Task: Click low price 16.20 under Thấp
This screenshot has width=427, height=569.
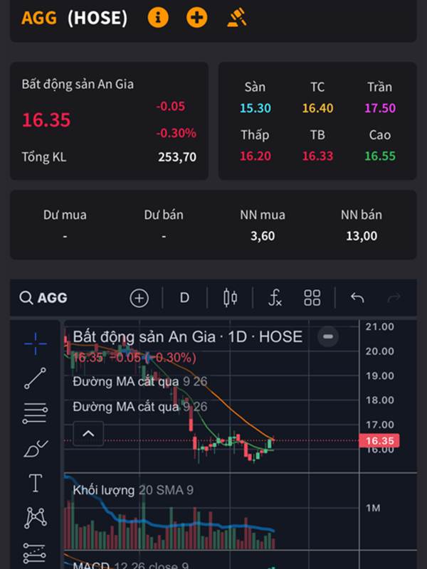Action: [x=255, y=156]
